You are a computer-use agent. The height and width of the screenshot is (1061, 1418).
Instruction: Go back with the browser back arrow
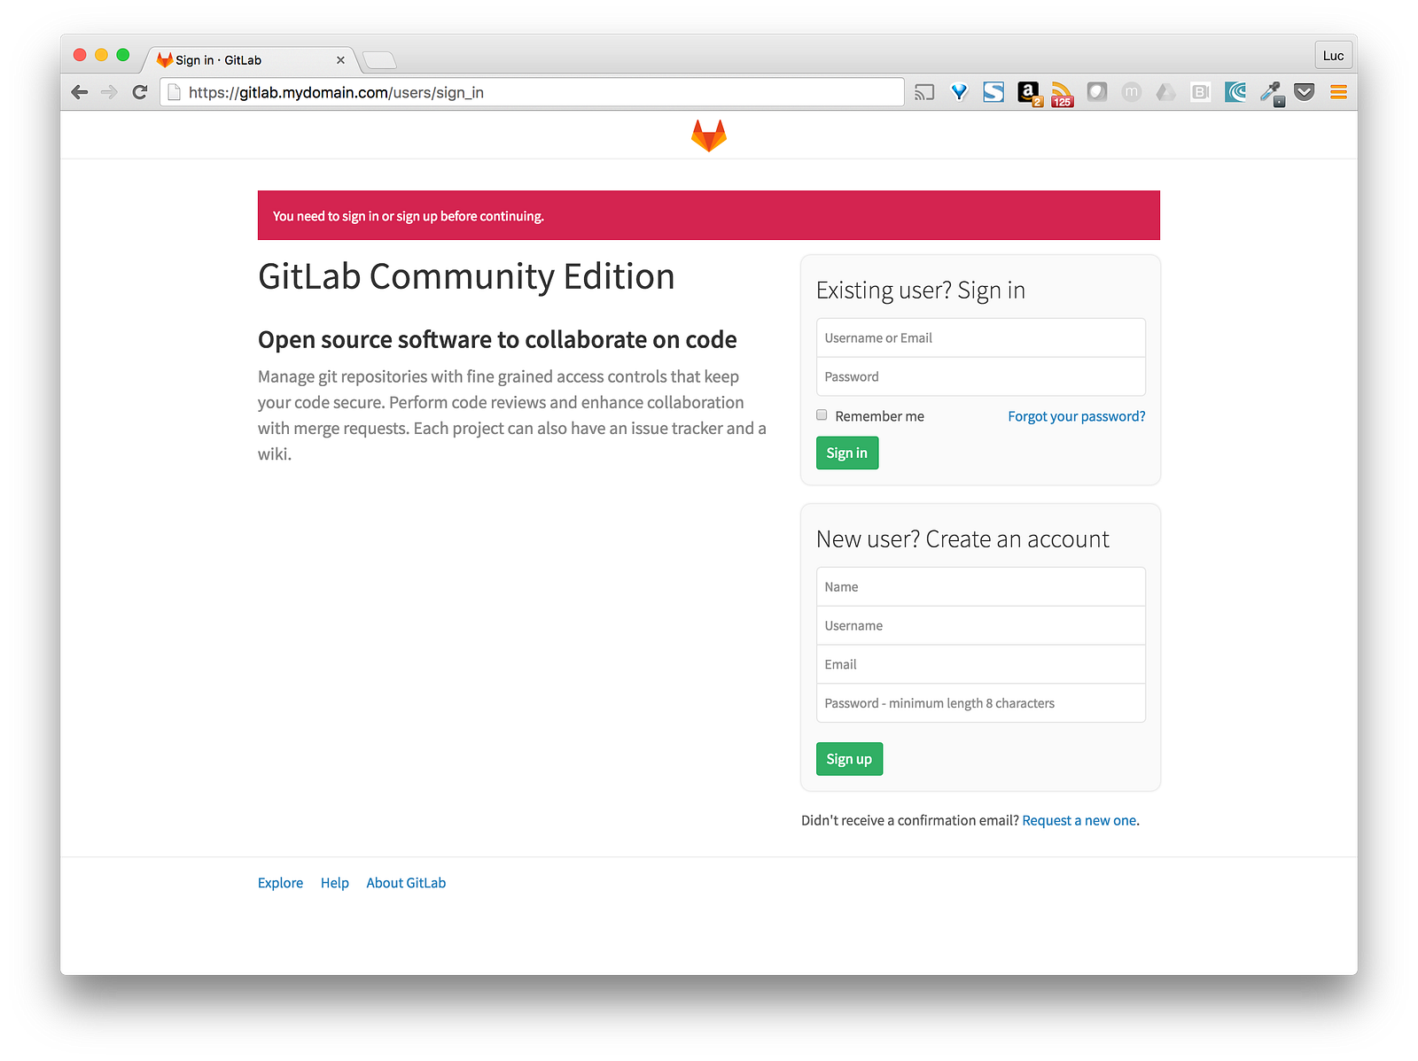point(80,92)
